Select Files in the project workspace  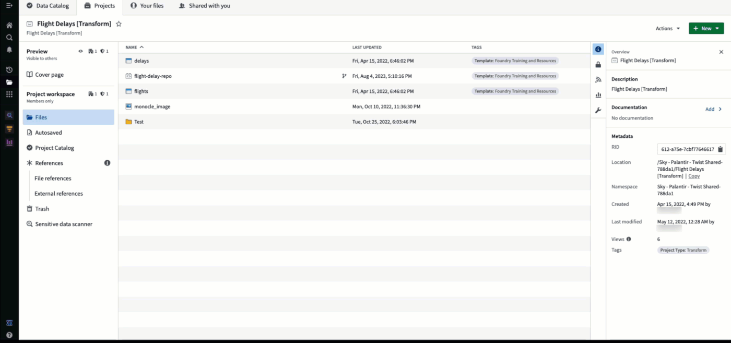[68, 117]
